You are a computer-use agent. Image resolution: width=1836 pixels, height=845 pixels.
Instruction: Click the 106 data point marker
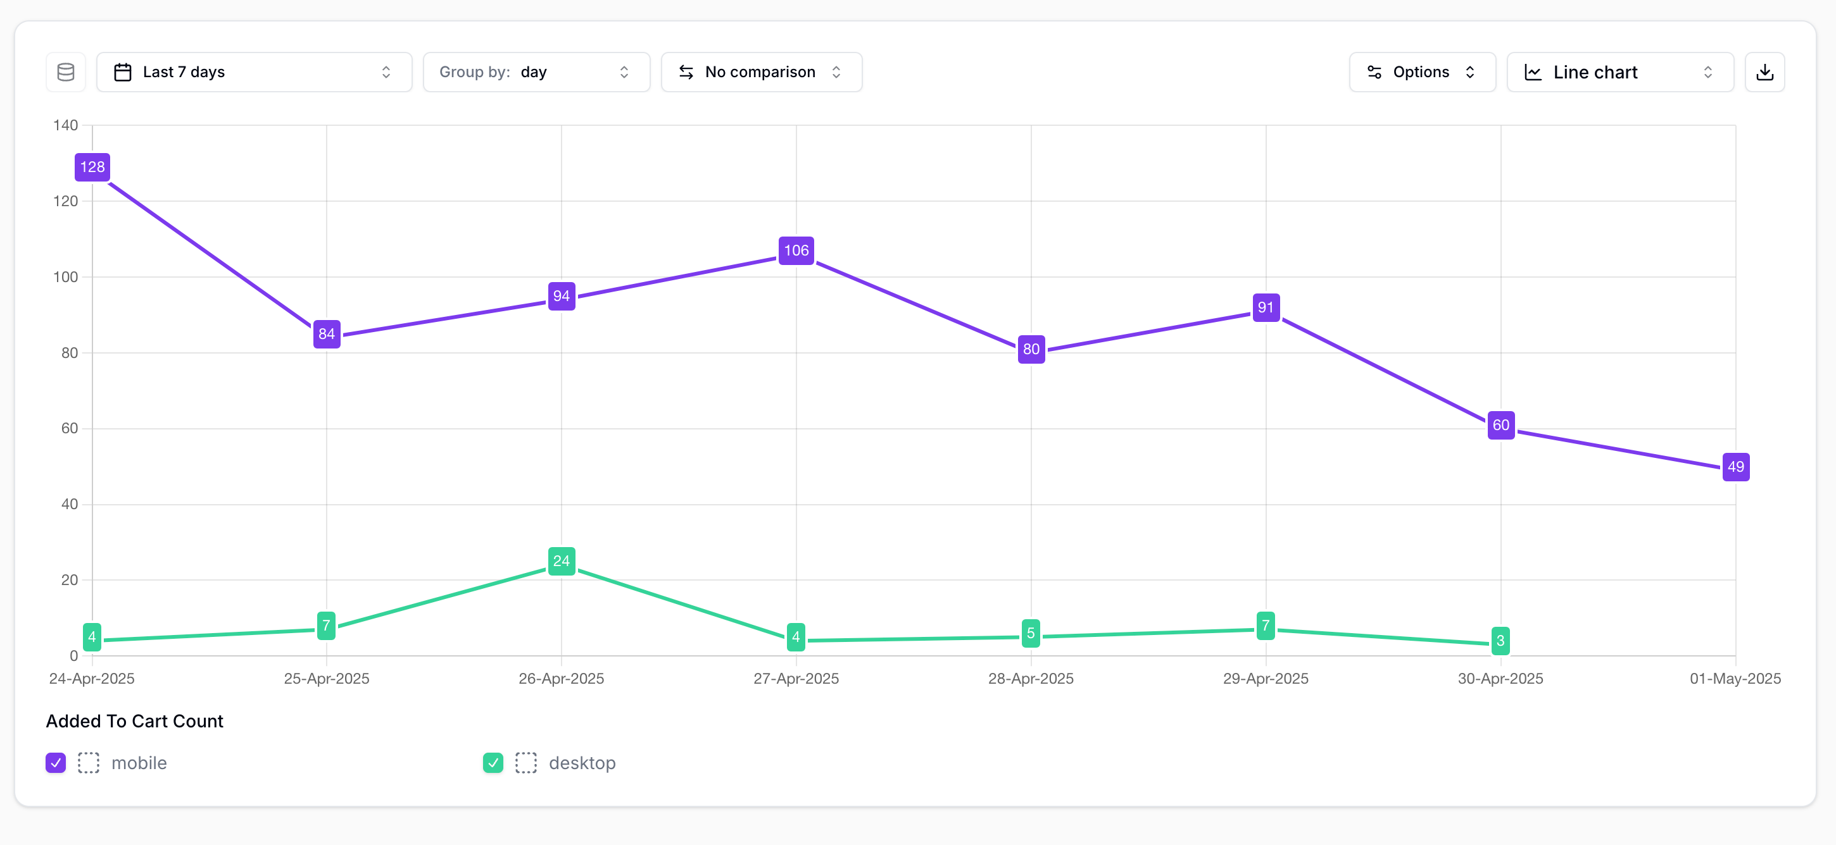coord(795,250)
